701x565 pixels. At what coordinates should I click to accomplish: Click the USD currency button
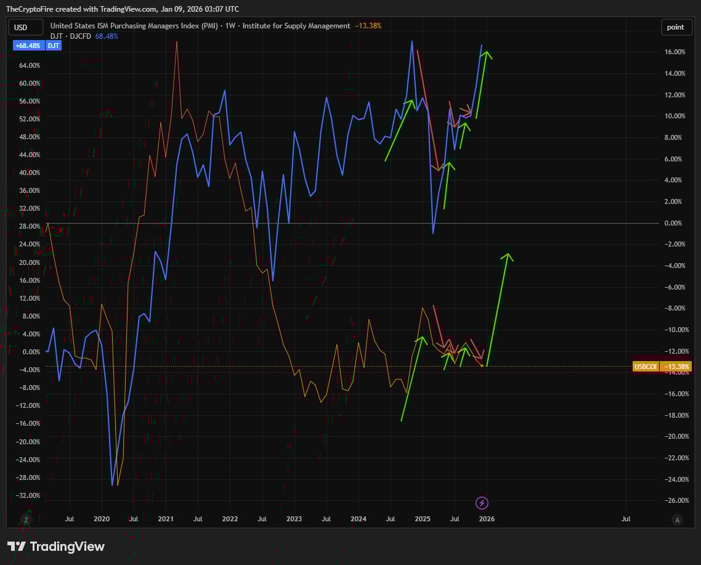coord(26,27)
